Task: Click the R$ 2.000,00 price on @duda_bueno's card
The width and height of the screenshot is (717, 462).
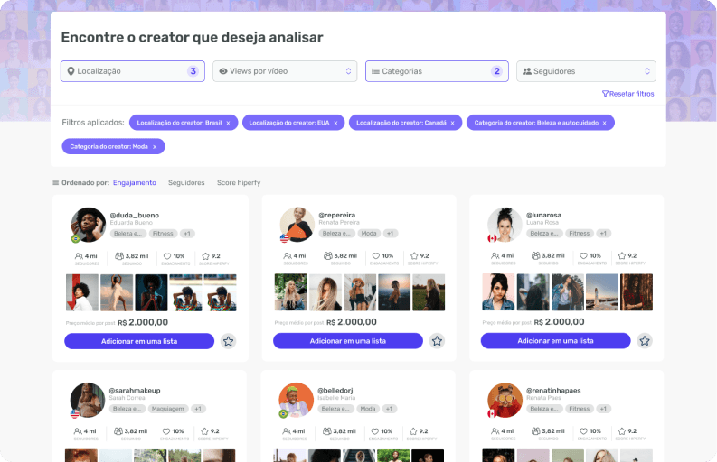Action: pyautogui.click(x=143, y=322)
